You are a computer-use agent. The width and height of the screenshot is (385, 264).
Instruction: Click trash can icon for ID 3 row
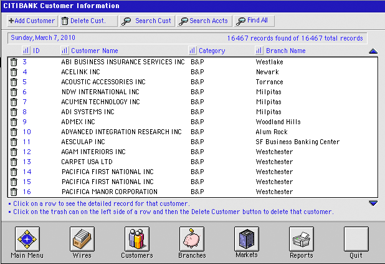pyautogui.click(x=14, y=62)
